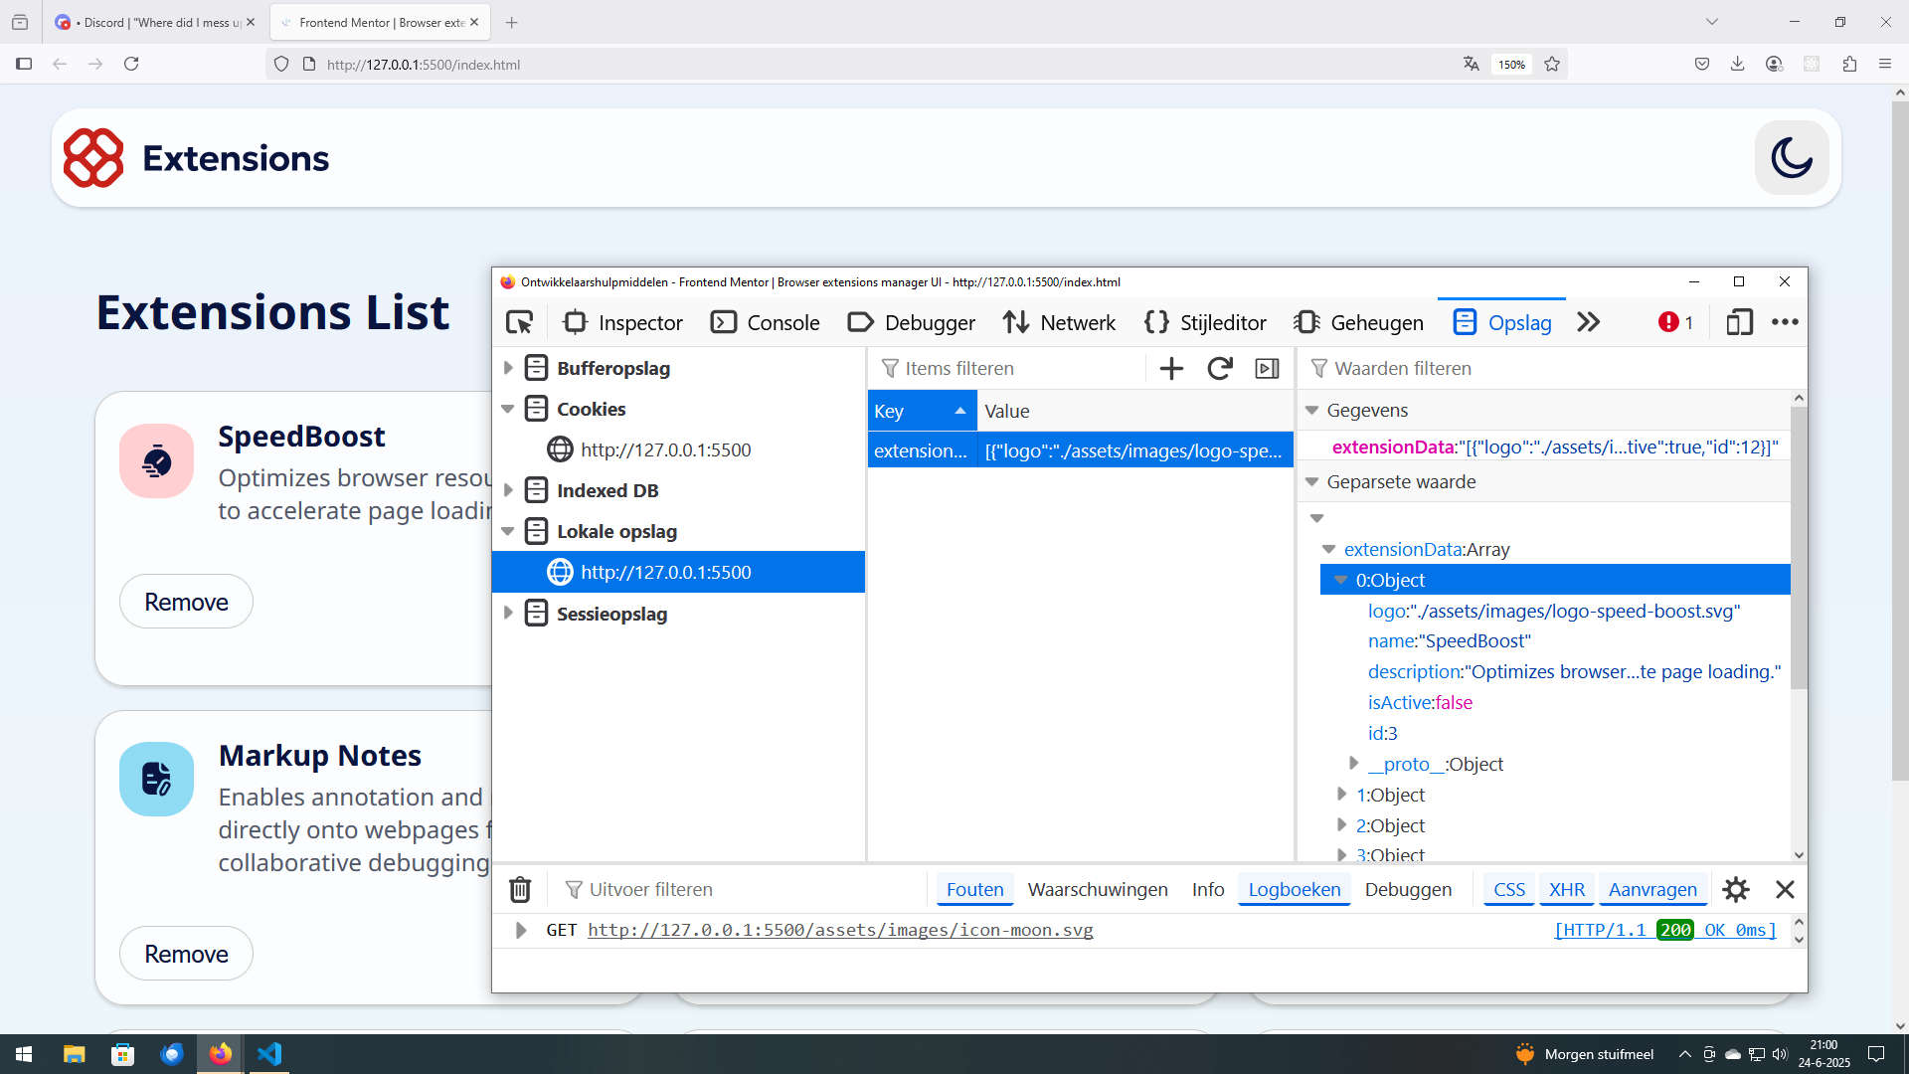Image resolution: width=1909 pixels, height=1074 pixels.
Task: Toggle the storage sidebar panel icon
Action: coord(1267,369)
